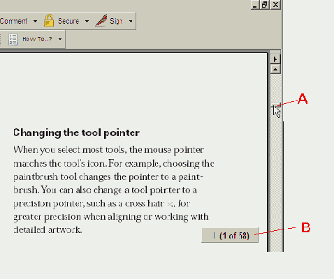Choose the Secure toolbar label

tap(68, 21)
